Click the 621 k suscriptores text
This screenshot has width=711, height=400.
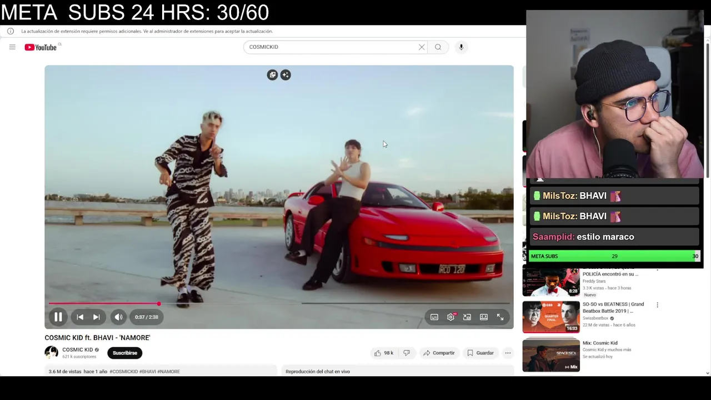(79, 357)
